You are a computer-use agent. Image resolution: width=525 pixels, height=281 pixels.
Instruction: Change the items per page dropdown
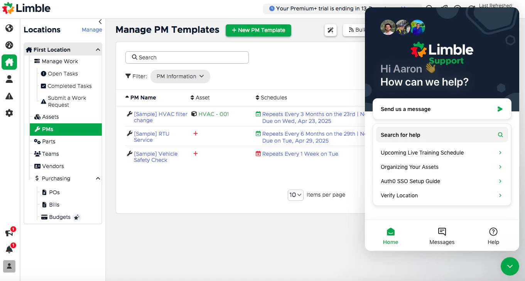[295, 195]
